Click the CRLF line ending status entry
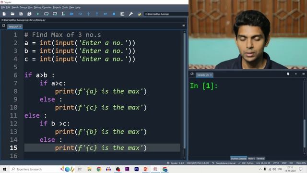This screenshot has width=307, height=173. point(284,163)
